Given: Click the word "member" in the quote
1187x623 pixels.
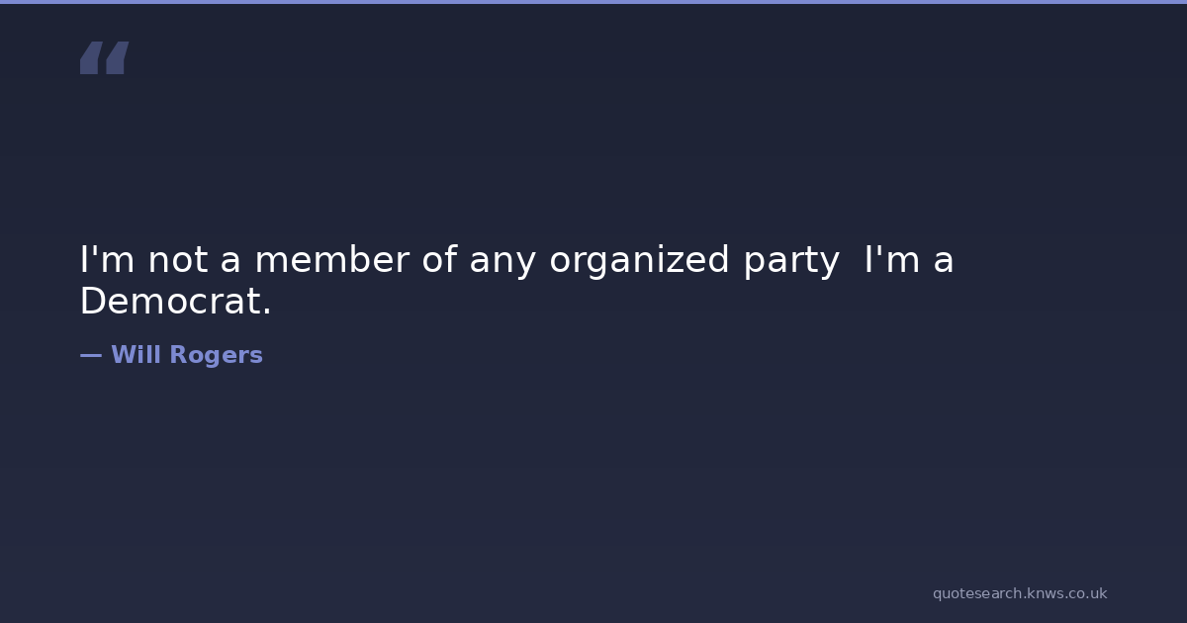Looking at the screenshot, I should pyautogui.click(x=331, y=260).
